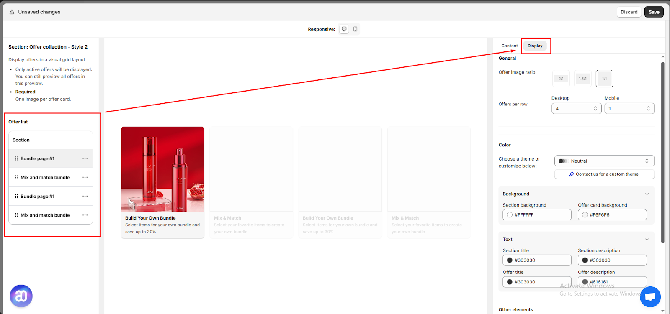Save the unsaved changes
670x314 pixels.
[654, 12]
